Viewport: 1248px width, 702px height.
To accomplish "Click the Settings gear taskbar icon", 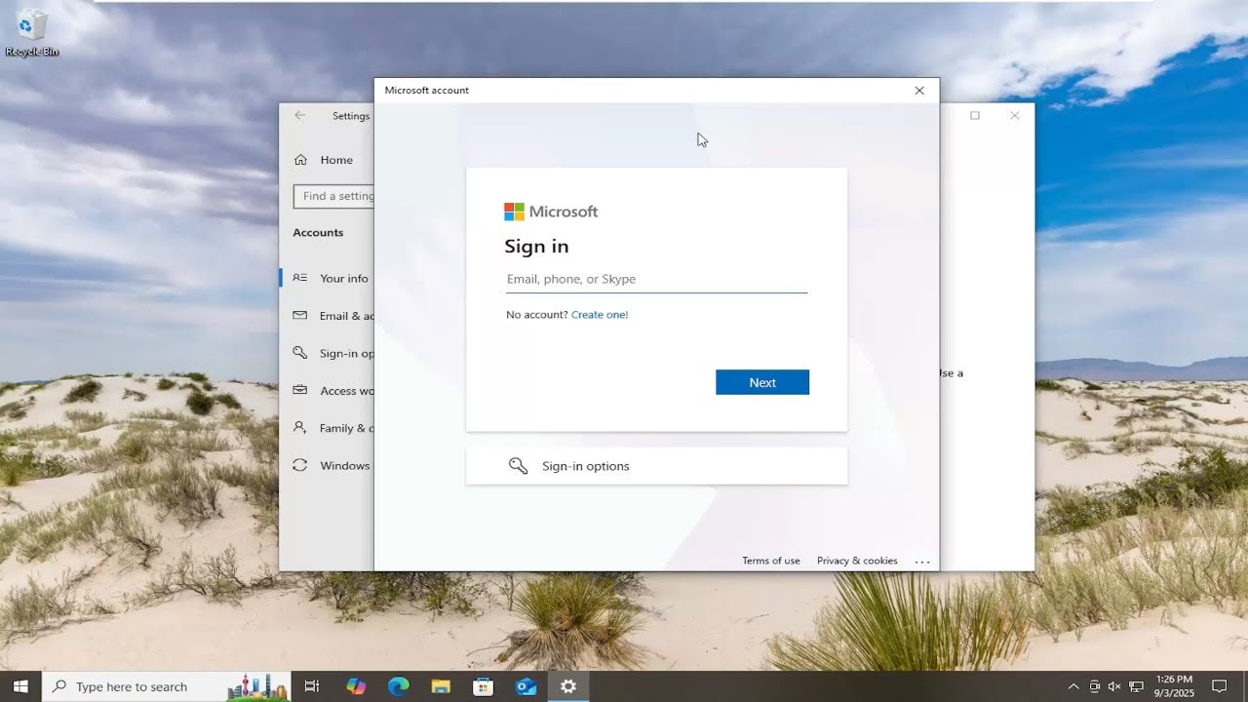I will click(x=568, y=686).
